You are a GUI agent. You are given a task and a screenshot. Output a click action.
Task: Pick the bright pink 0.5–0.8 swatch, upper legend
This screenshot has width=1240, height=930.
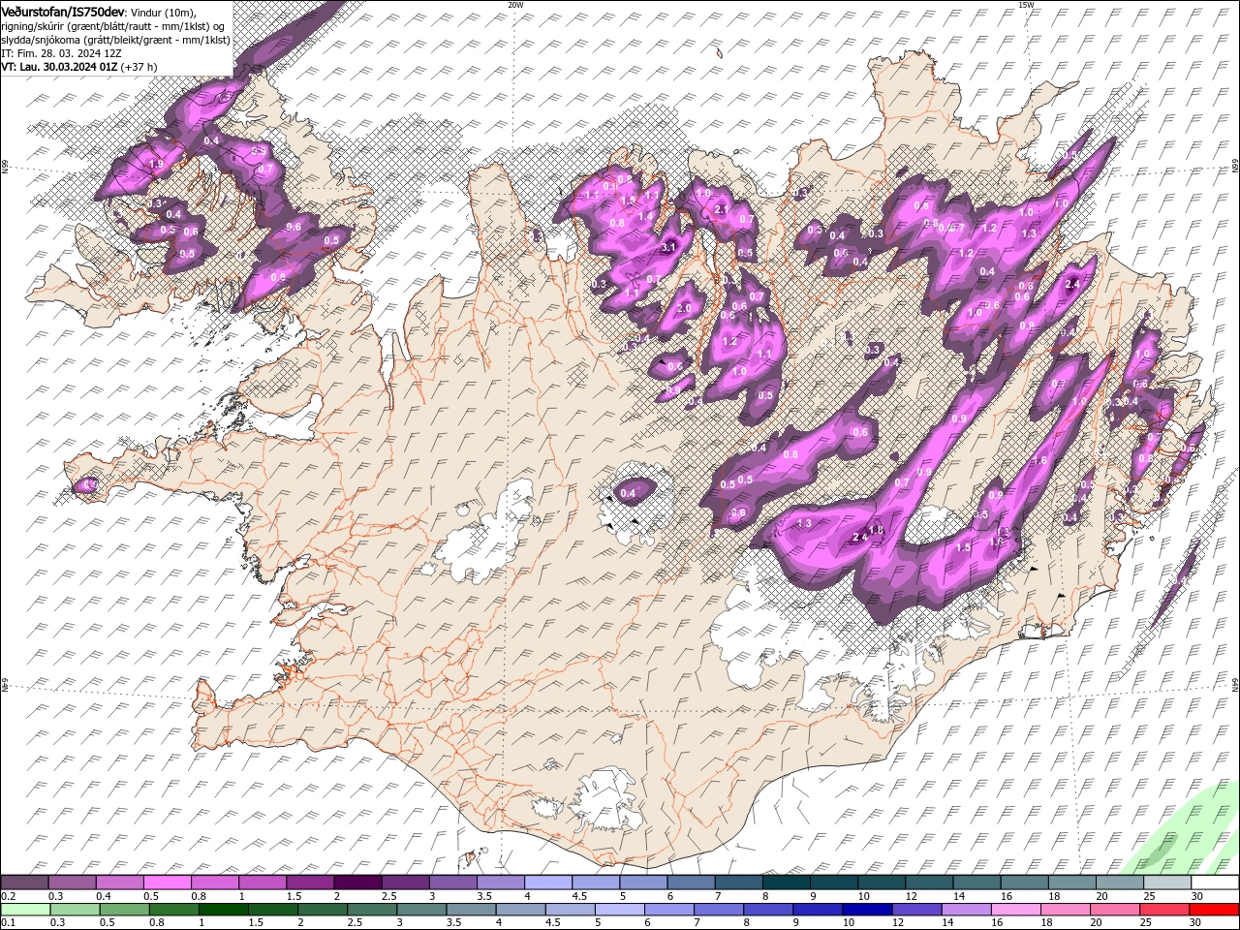pos(168,883)
